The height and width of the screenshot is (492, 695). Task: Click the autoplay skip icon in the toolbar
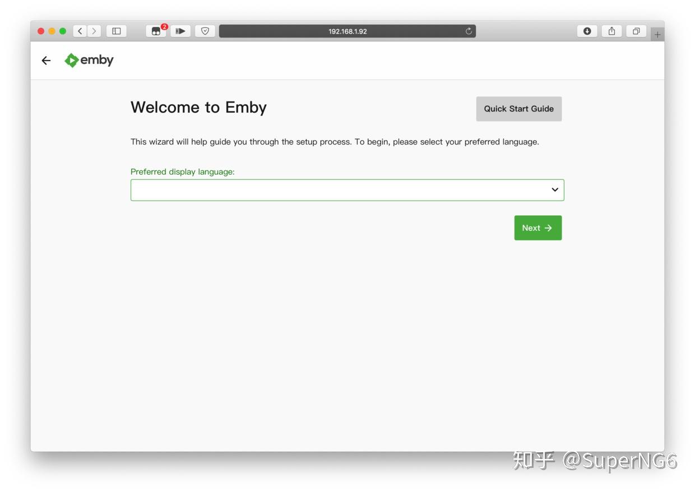(180, 31)
